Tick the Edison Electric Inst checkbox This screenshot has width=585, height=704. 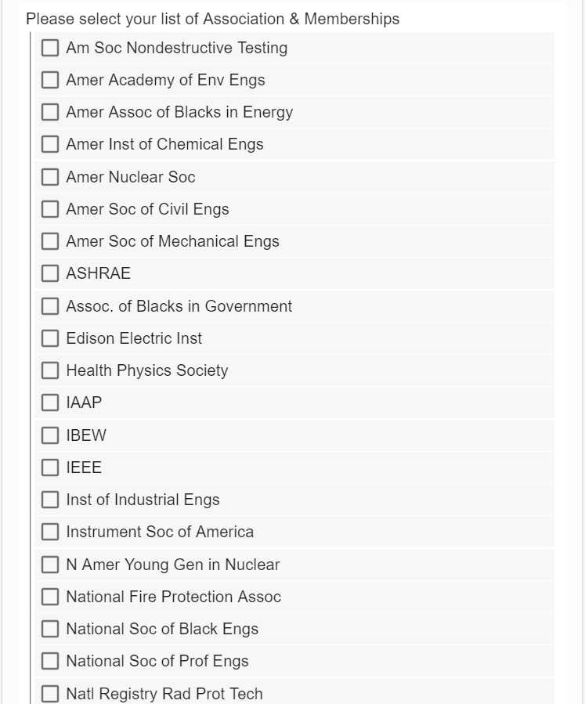(x=50, y=338)
